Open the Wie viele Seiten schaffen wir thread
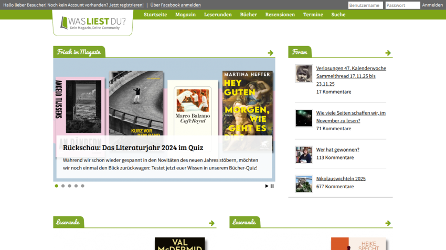This screenshot has height=250, width=446. tap(351, 117)
